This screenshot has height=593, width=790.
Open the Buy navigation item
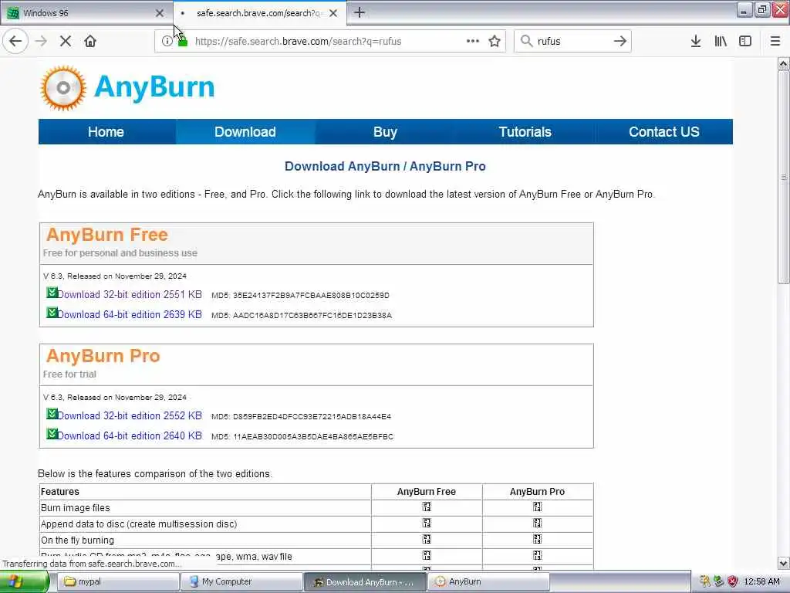[x=386, y=132]
